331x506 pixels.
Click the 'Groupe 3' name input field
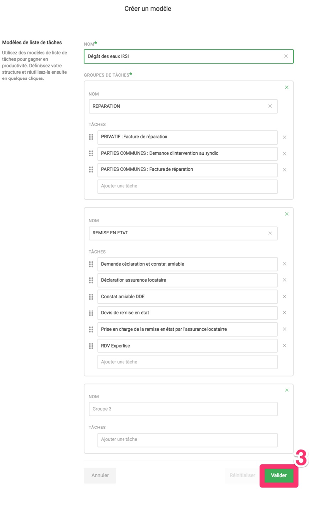pyautogui.click(x=183, y=409)
